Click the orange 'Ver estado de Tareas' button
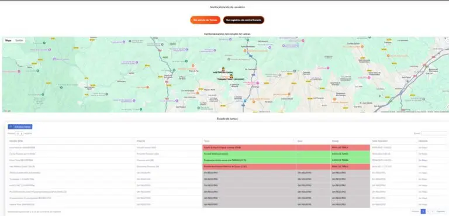449x216 pixels. click(205, 20)
